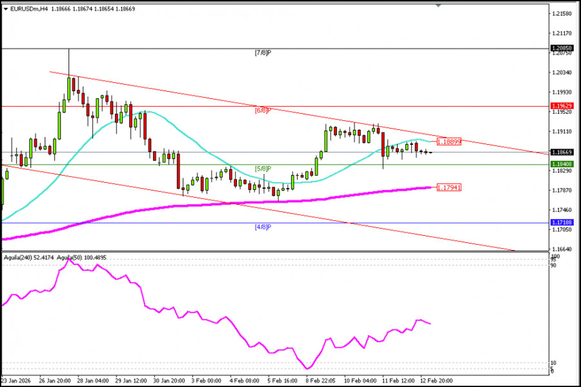The height and width of the screenshot is (387, 581).
Task: Click the 90 level on the indicator scale
Action: (554, 266)
